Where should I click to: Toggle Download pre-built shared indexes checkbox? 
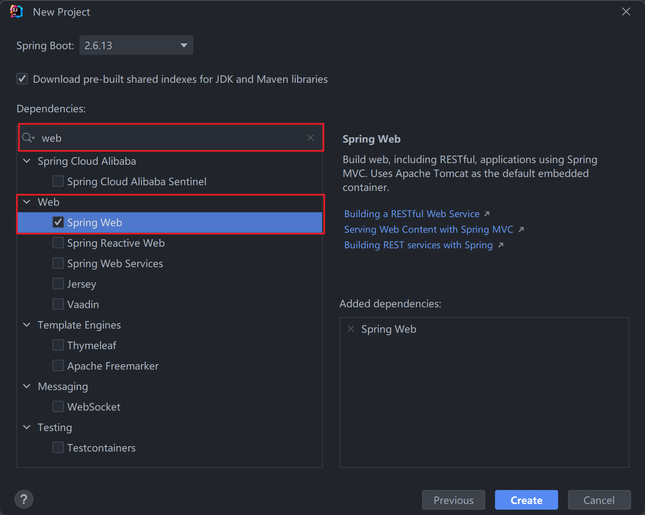(x=22, y=79)
